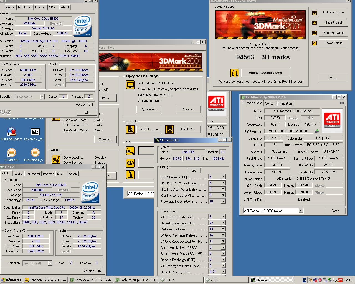This screenshot has height=284, width=355.
Task: Click Edit Description button
Action: click(x=333, y=12)
